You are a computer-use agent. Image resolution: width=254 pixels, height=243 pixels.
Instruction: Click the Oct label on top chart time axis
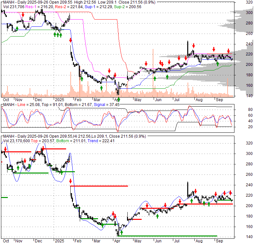point(6,100)
